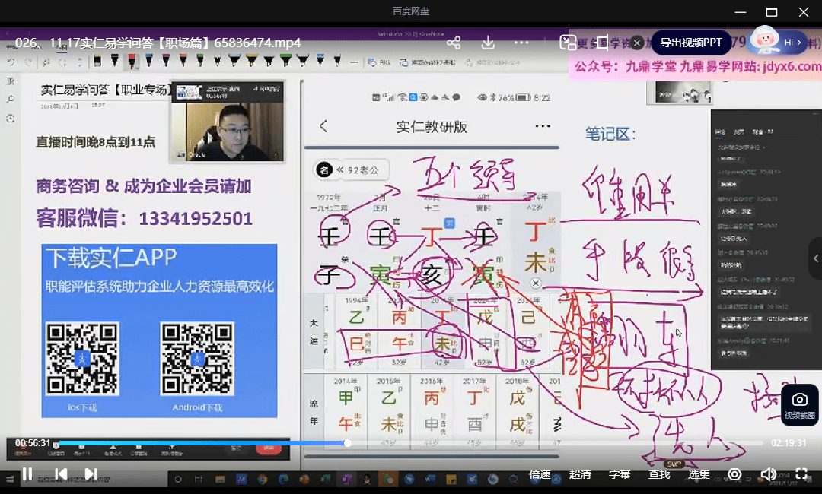Pause the video playback
This screenshot has width=822, height=494.
pos(27,474)
